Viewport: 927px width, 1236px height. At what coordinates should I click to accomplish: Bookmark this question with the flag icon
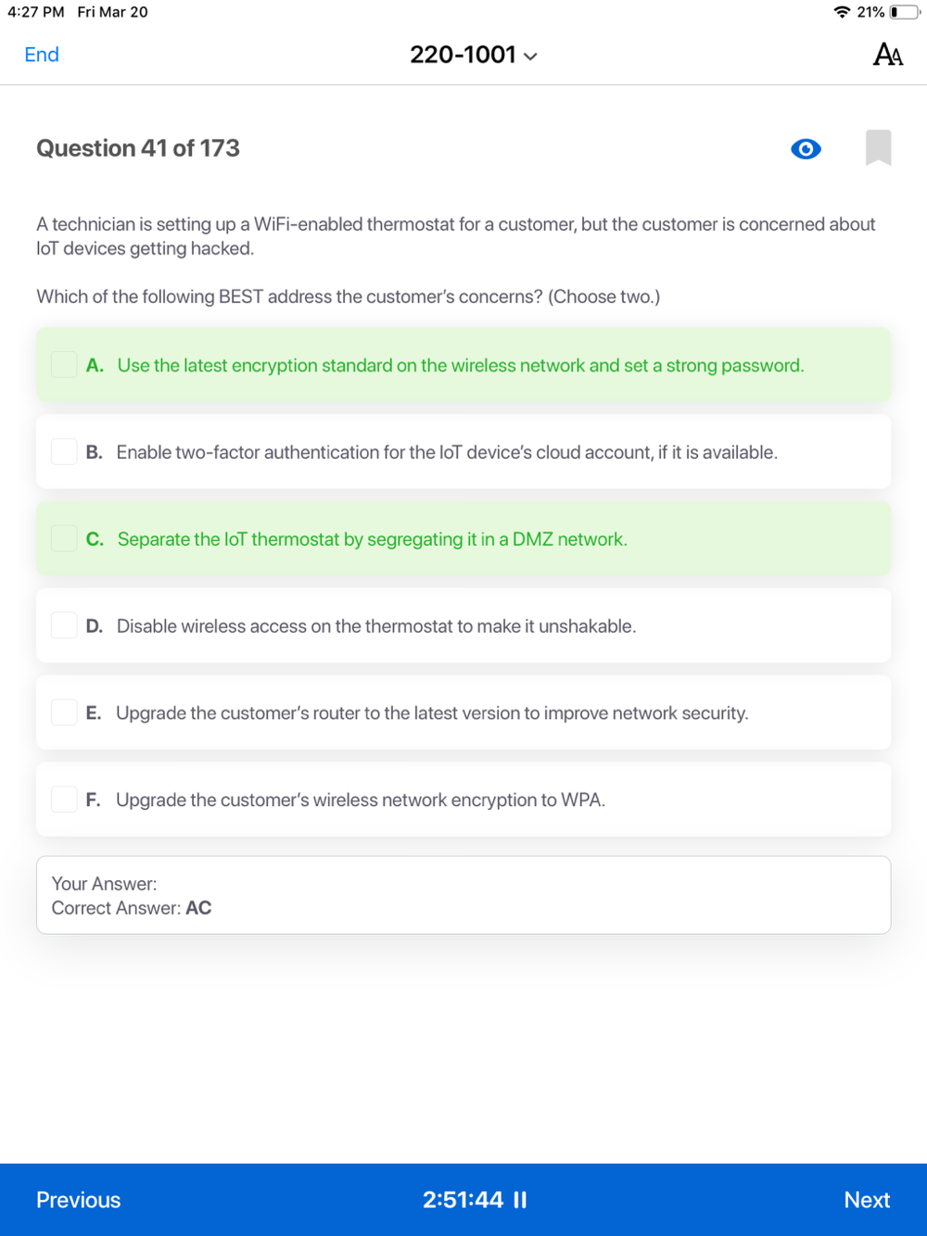(878, 148)
